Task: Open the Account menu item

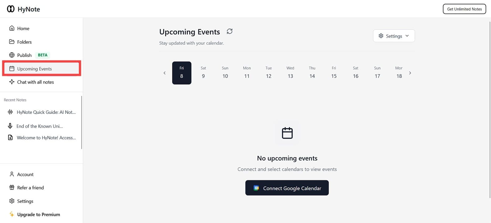Action: tap(42, 174)
